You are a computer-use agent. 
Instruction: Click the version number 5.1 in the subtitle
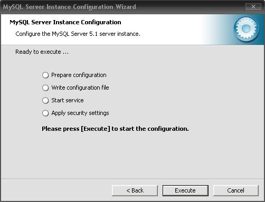[93, 34]
